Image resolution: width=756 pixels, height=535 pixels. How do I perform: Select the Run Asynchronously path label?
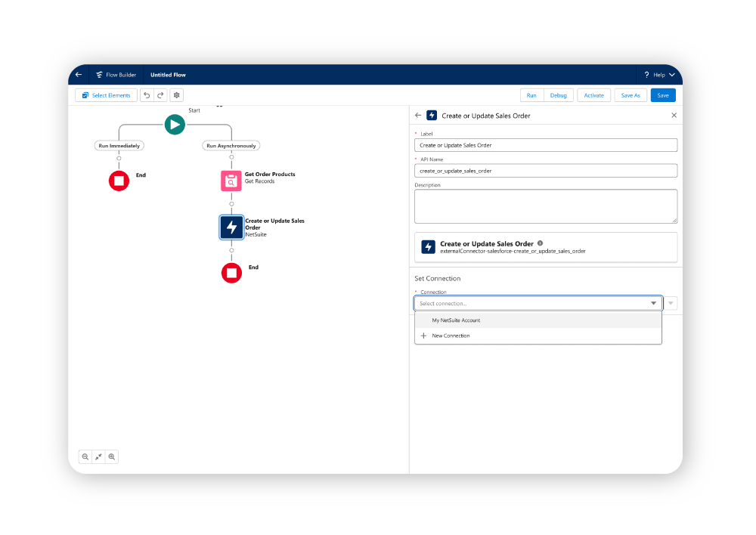pos(231,146)
